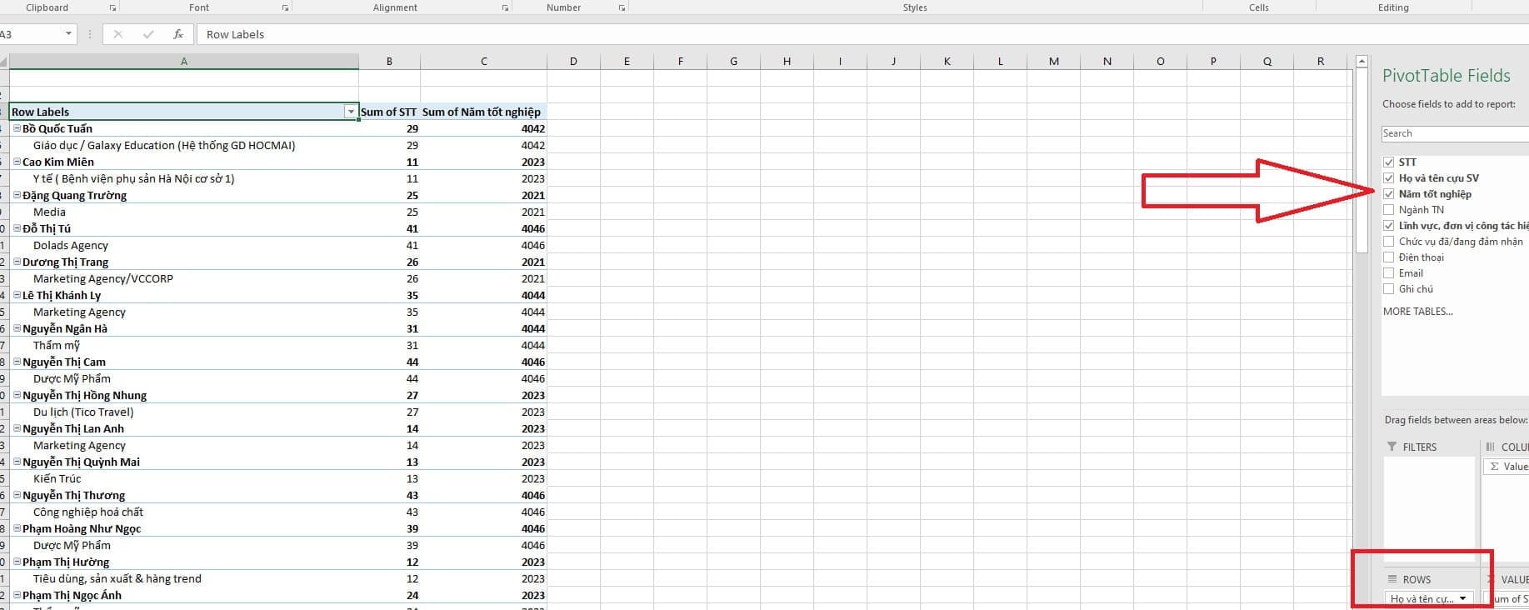The width and height of the screenshot is (1529, 610).
Task: Collapse the Nguyễn Thị Hồng Nhung group
Action: pyautogui.click(x=17, y=395)
